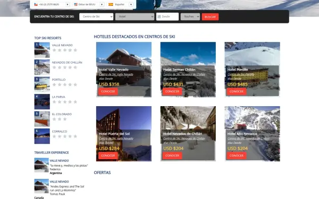Open Corralco resort thumbnail number 6

click(42, 136)
